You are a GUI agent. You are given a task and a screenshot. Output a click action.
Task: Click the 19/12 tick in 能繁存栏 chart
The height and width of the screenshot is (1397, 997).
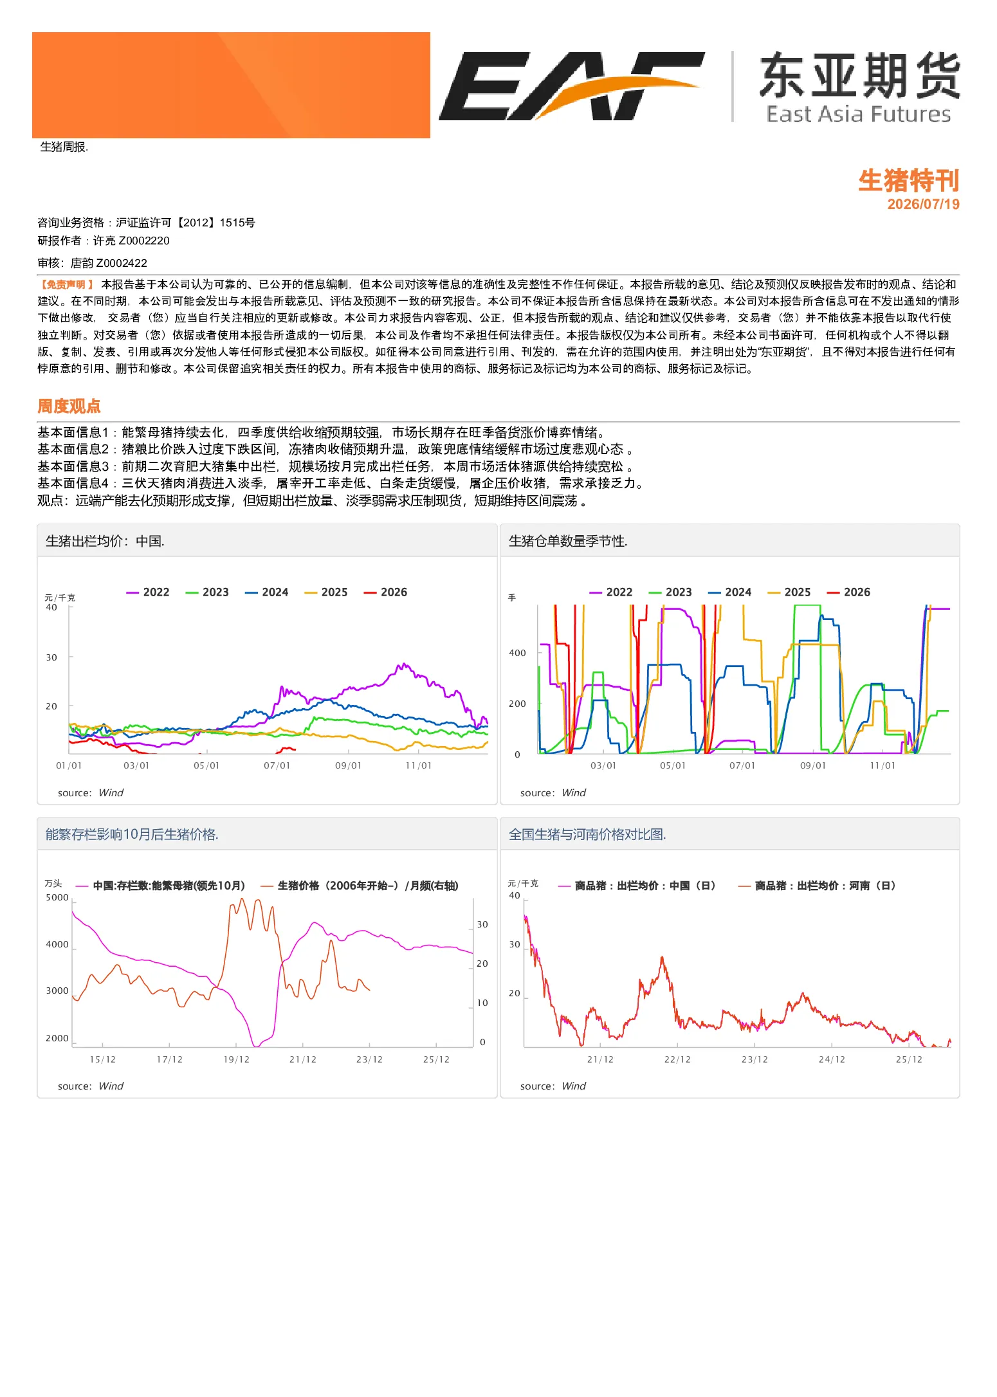click(x=236, y=1059)
